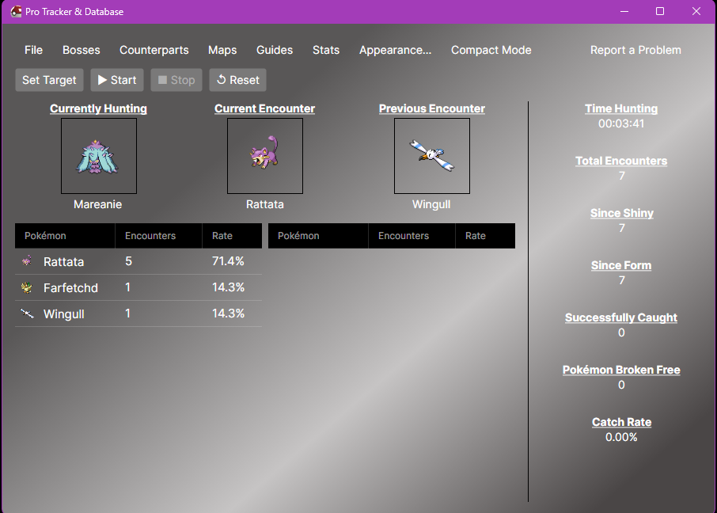Open the File menu

point(33,50)
